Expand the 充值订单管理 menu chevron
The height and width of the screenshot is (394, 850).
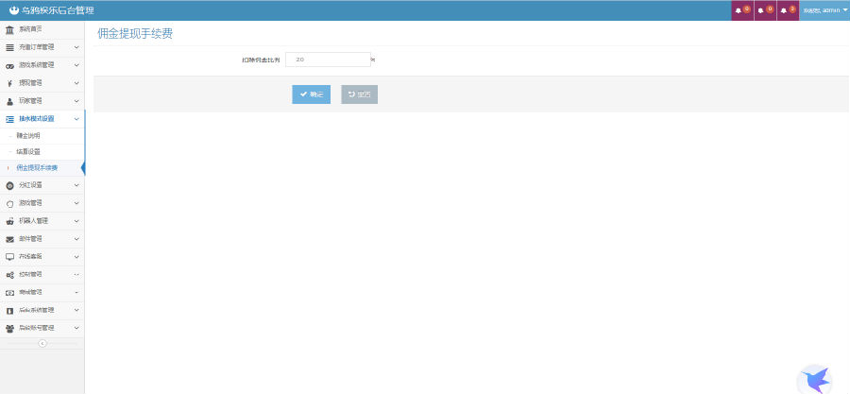click(76, 47)
